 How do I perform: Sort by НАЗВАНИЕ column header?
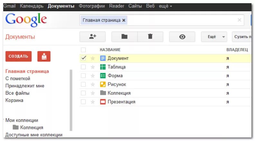pos(110,50)
